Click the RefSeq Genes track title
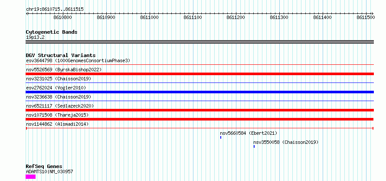Image resolution: width=386 pixels, height=181 pixels. pyautogui.click(x=44, y=166)
